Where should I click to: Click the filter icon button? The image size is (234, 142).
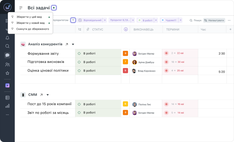(73, 20)
